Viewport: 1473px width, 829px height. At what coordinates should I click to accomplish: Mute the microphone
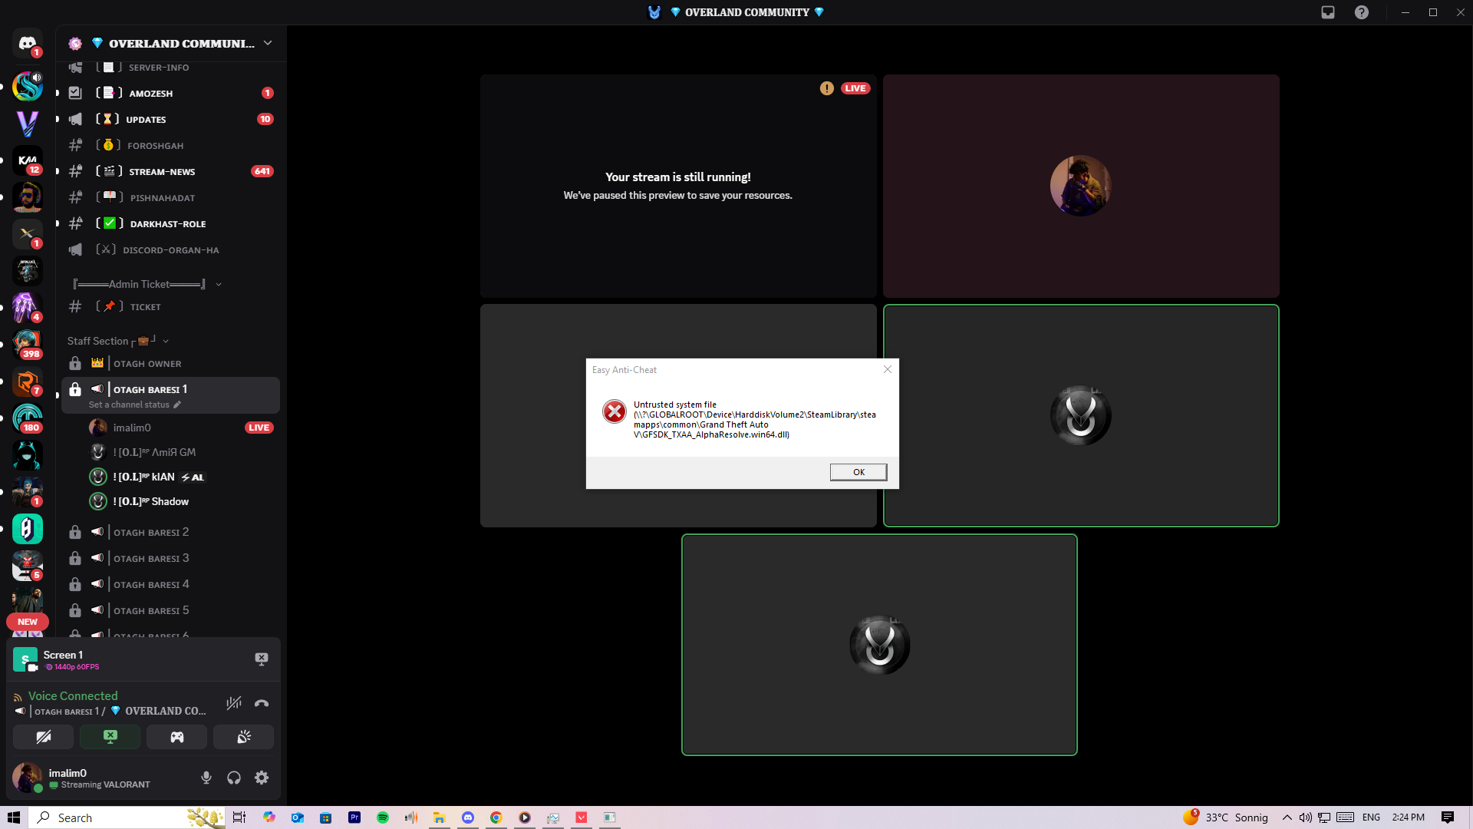206,778
